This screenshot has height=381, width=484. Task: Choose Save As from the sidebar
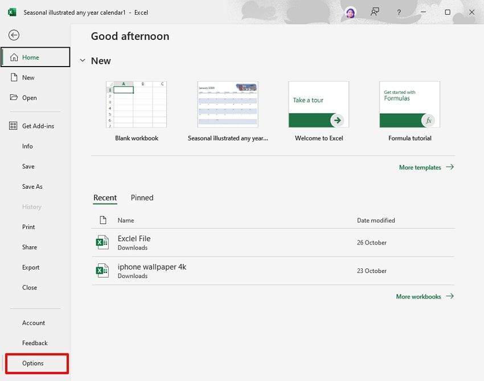33,187
